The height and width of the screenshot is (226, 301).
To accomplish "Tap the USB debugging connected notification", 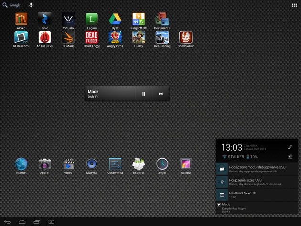I will tap(257, 169).
